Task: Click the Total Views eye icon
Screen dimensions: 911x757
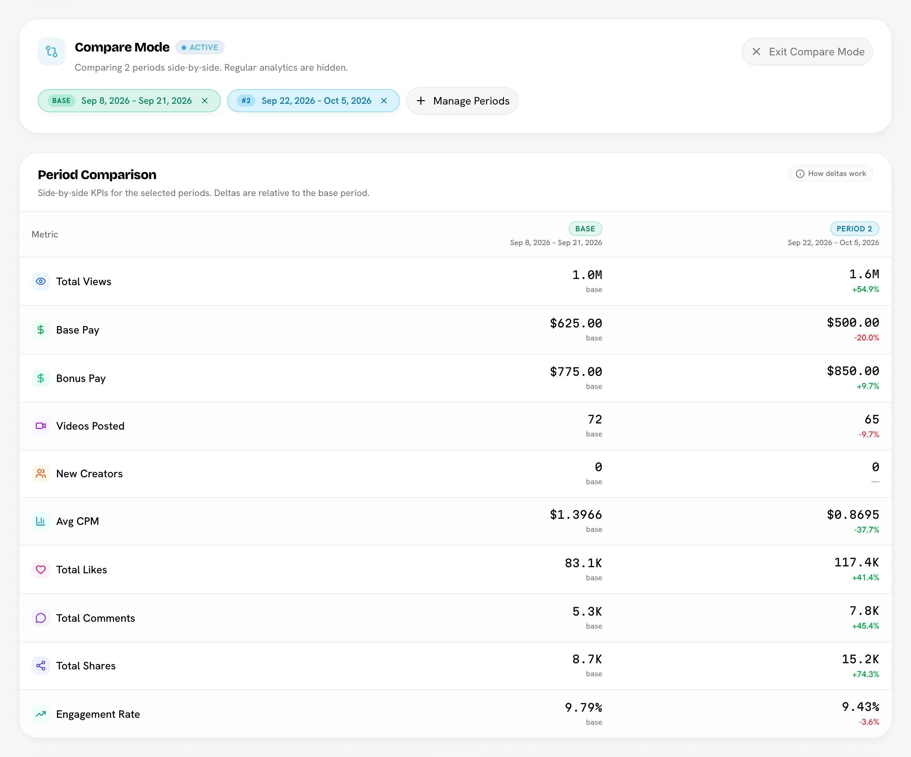Action: 41,281
